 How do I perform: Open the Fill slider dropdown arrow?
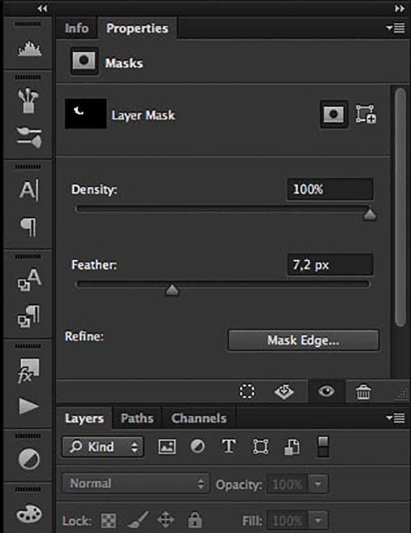tap(318, 520)
